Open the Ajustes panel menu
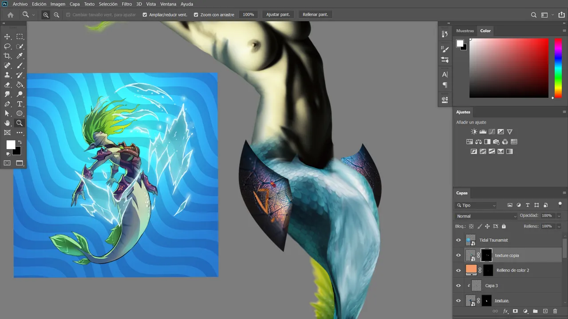The image size is (568, 319). pos(564,112)
